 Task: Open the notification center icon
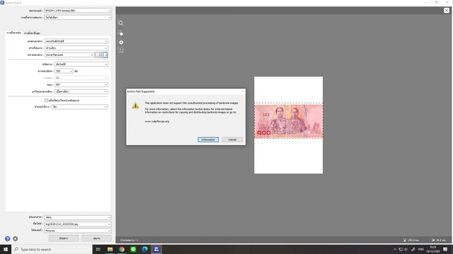[x=446, y=249]
